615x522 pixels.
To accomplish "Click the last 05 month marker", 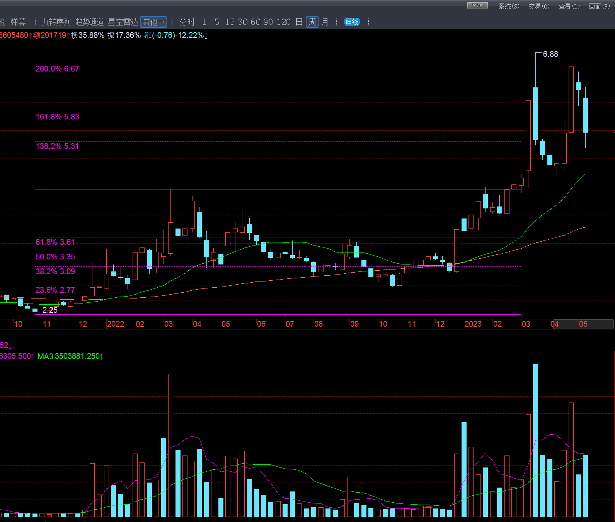I will [x=583, y=324].
